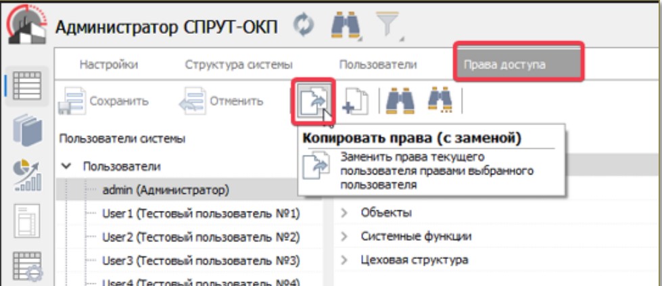Click the table with gear sidebar icon
Screen dimensions: 662x286
click(27, 266)
